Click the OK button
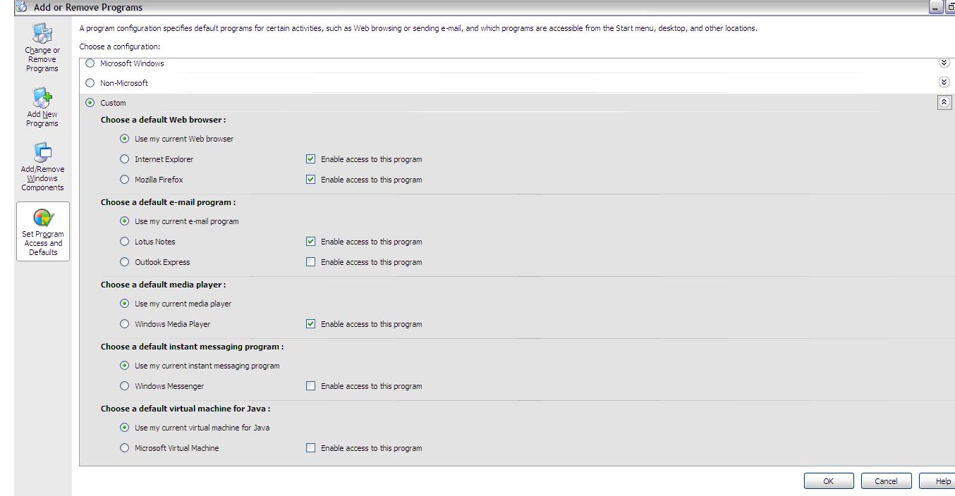955x496 pixels. [x=828, y=481]
